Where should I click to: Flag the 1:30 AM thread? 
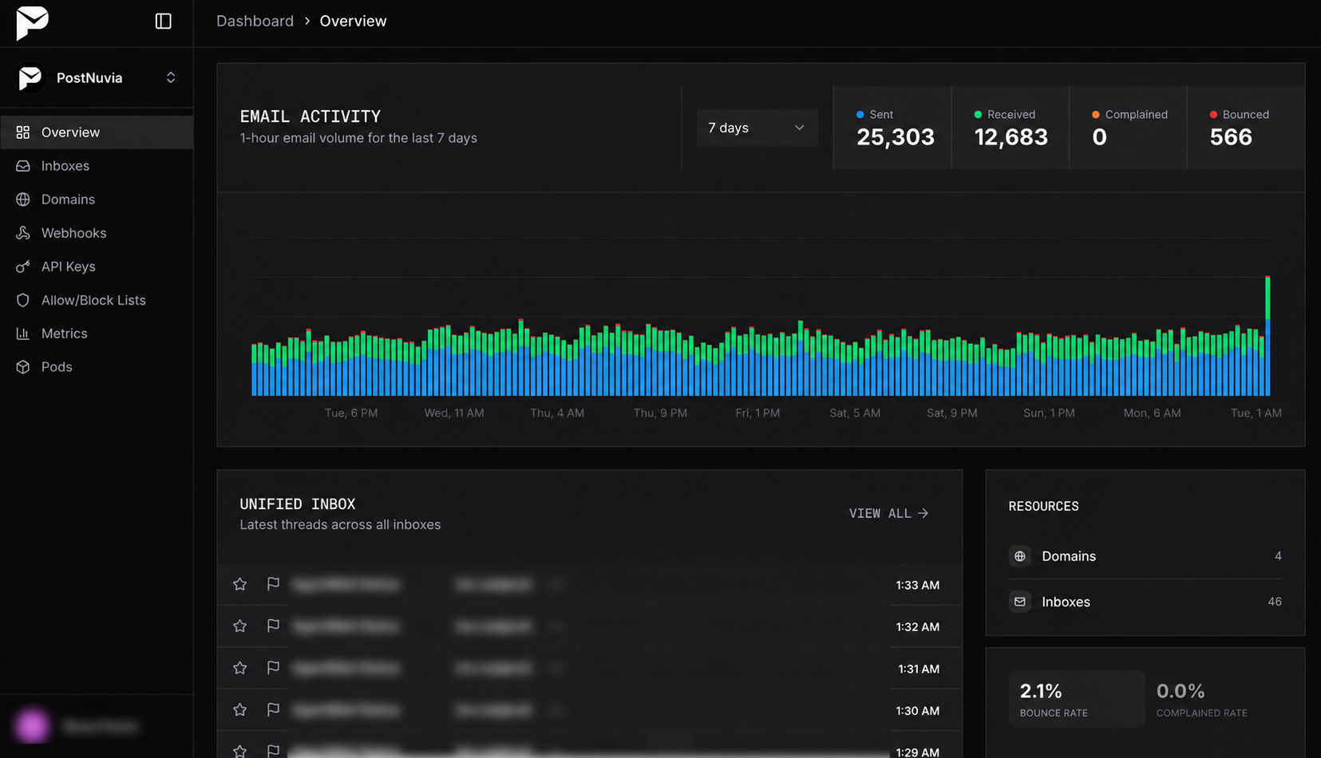pyautogui.click(x=273, y=710)
